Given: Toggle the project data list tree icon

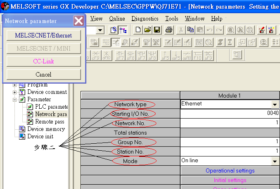Looking at the screenshot, I should (123, 30).
